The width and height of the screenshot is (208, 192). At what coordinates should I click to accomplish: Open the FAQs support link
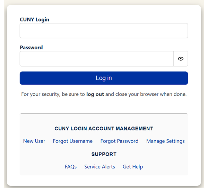click(71, 167)
